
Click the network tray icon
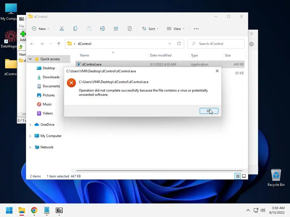point(256,210)
